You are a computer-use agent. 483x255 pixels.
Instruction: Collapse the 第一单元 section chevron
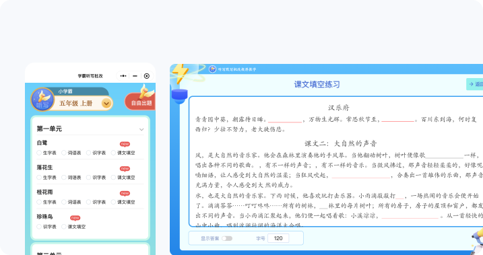point(141,129)
